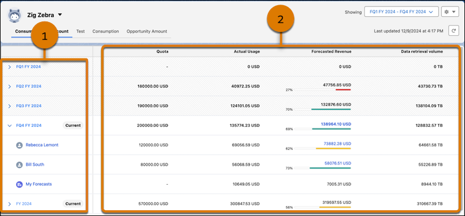The image size is (465, 216).
Task: Open the My Forecasts link
Action: [39, 184]
